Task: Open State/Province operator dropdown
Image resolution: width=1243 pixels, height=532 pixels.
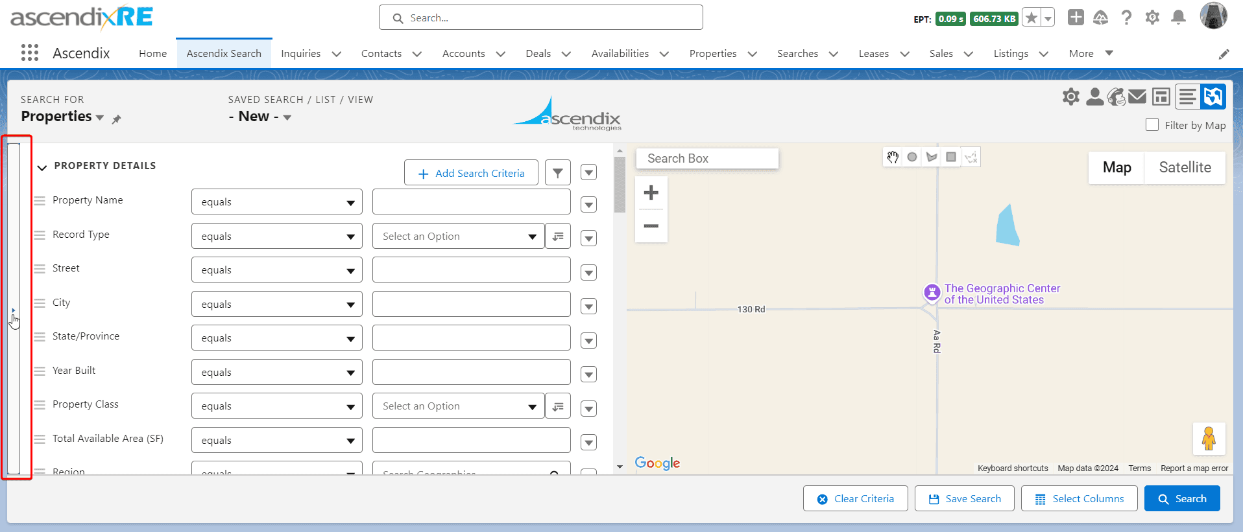Action: (x=277, y=338)
